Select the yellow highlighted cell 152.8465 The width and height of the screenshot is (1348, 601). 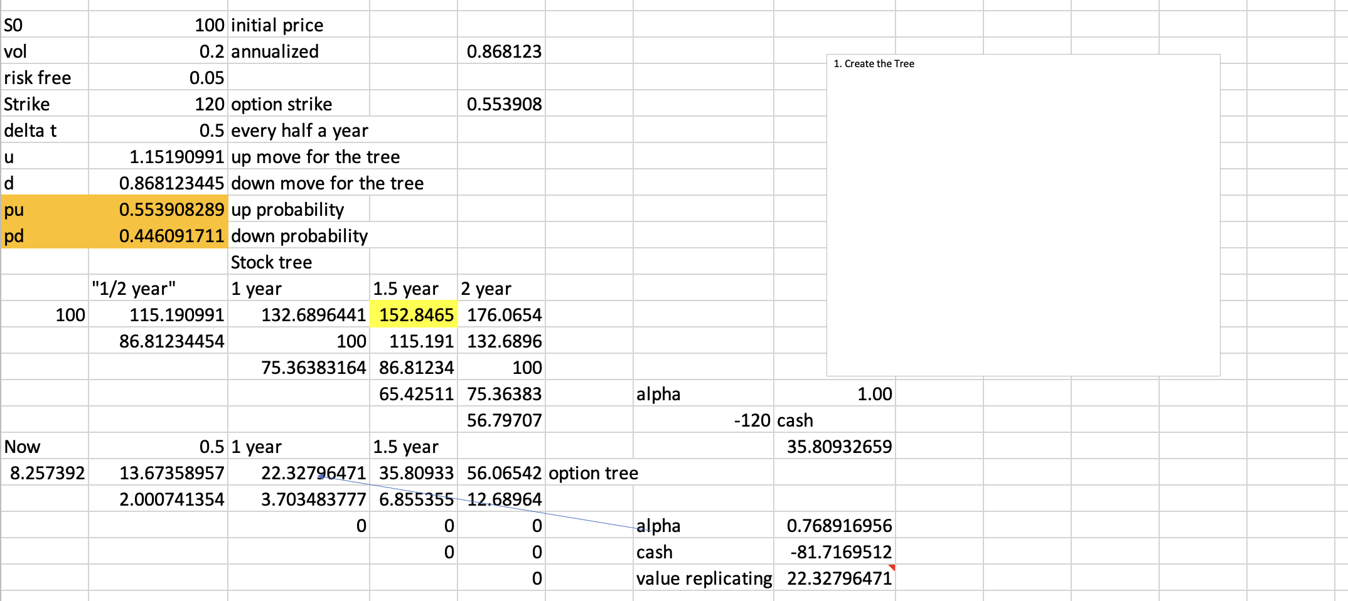point(415,314)
